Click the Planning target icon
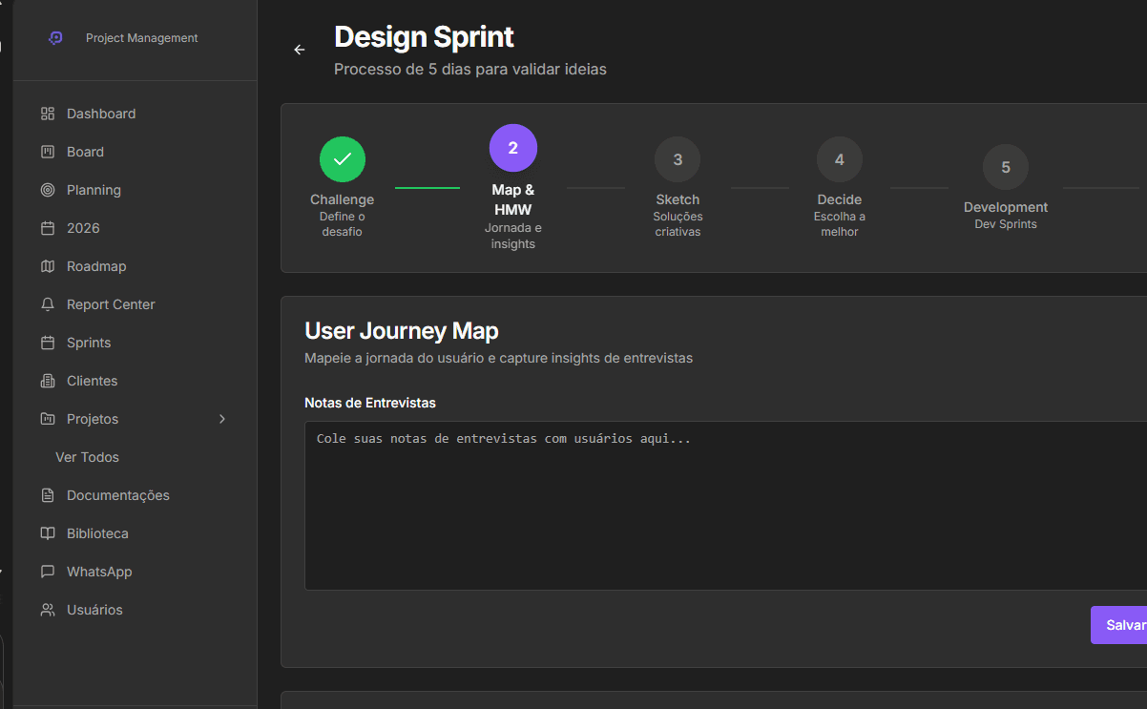Viewport: 1147px width, 709px height. click(48, 190)
